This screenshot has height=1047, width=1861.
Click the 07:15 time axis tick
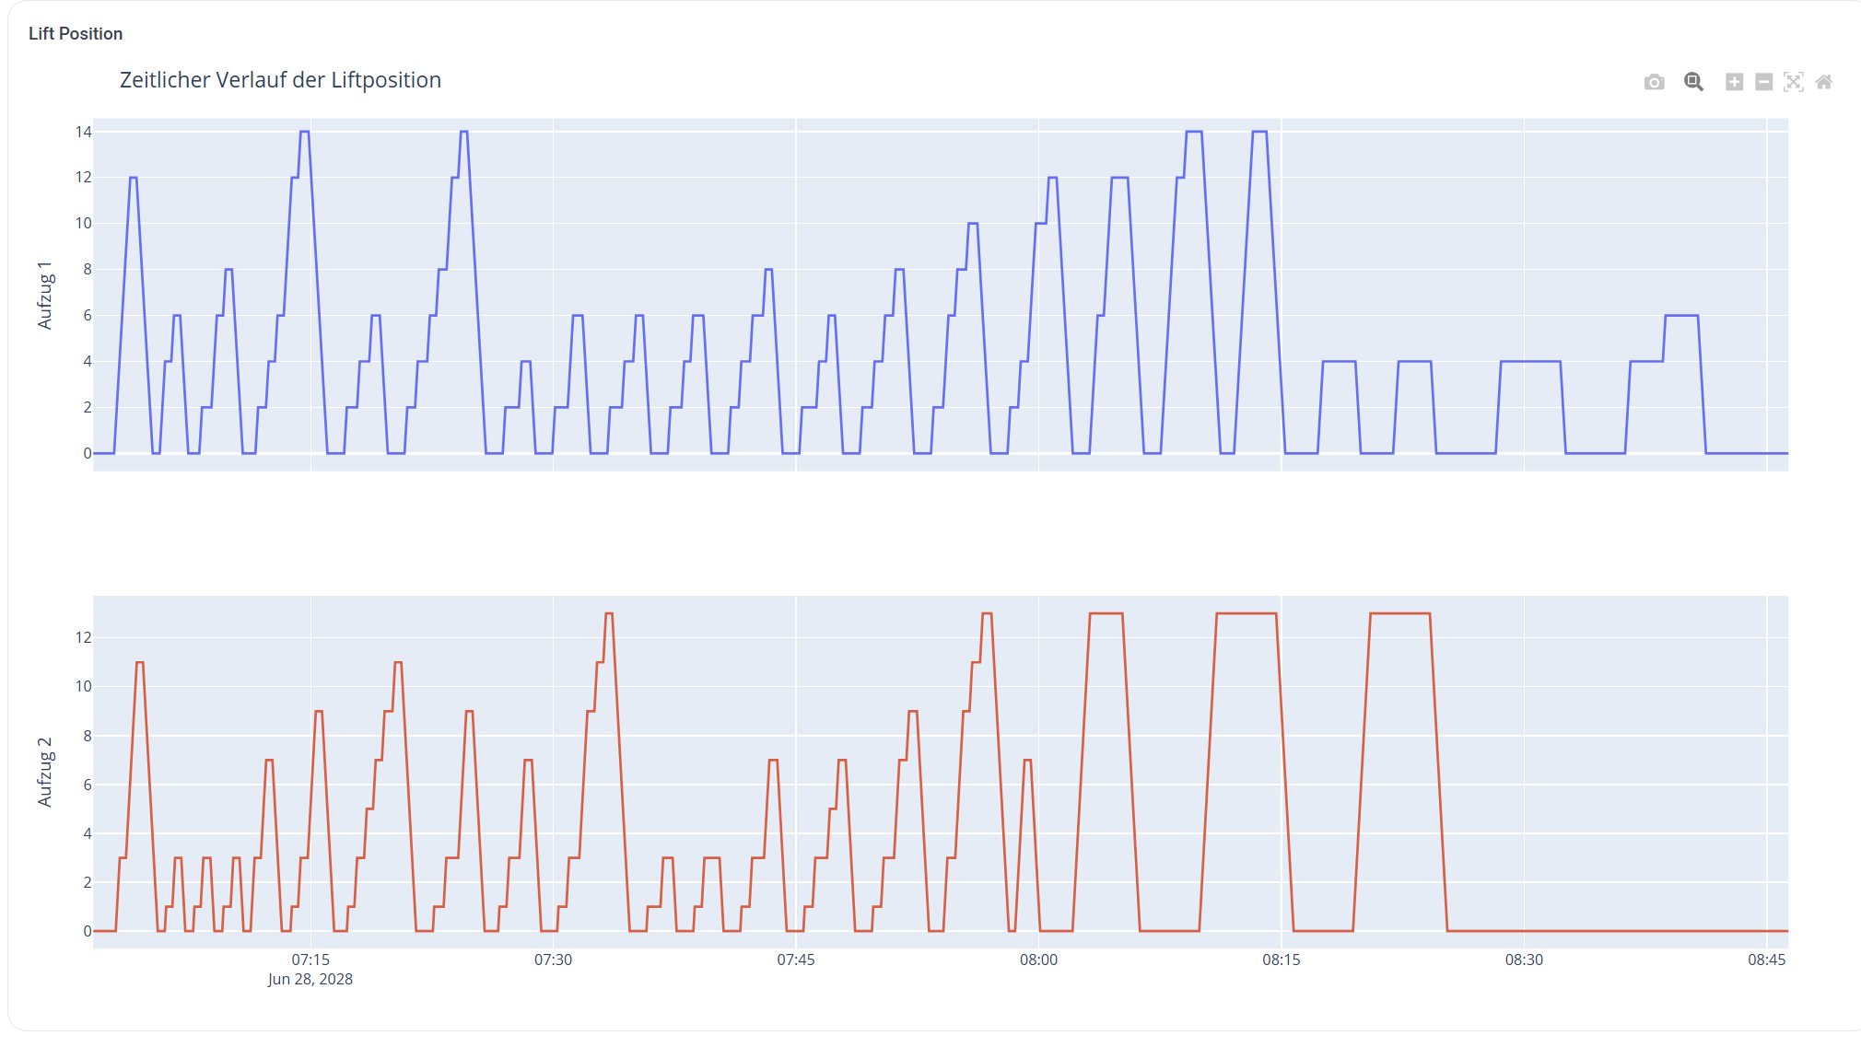click(x=310, y=960)
